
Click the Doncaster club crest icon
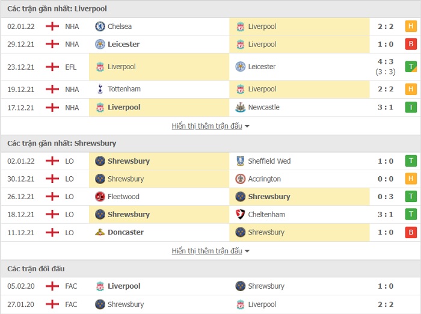[x=100, y=232]
